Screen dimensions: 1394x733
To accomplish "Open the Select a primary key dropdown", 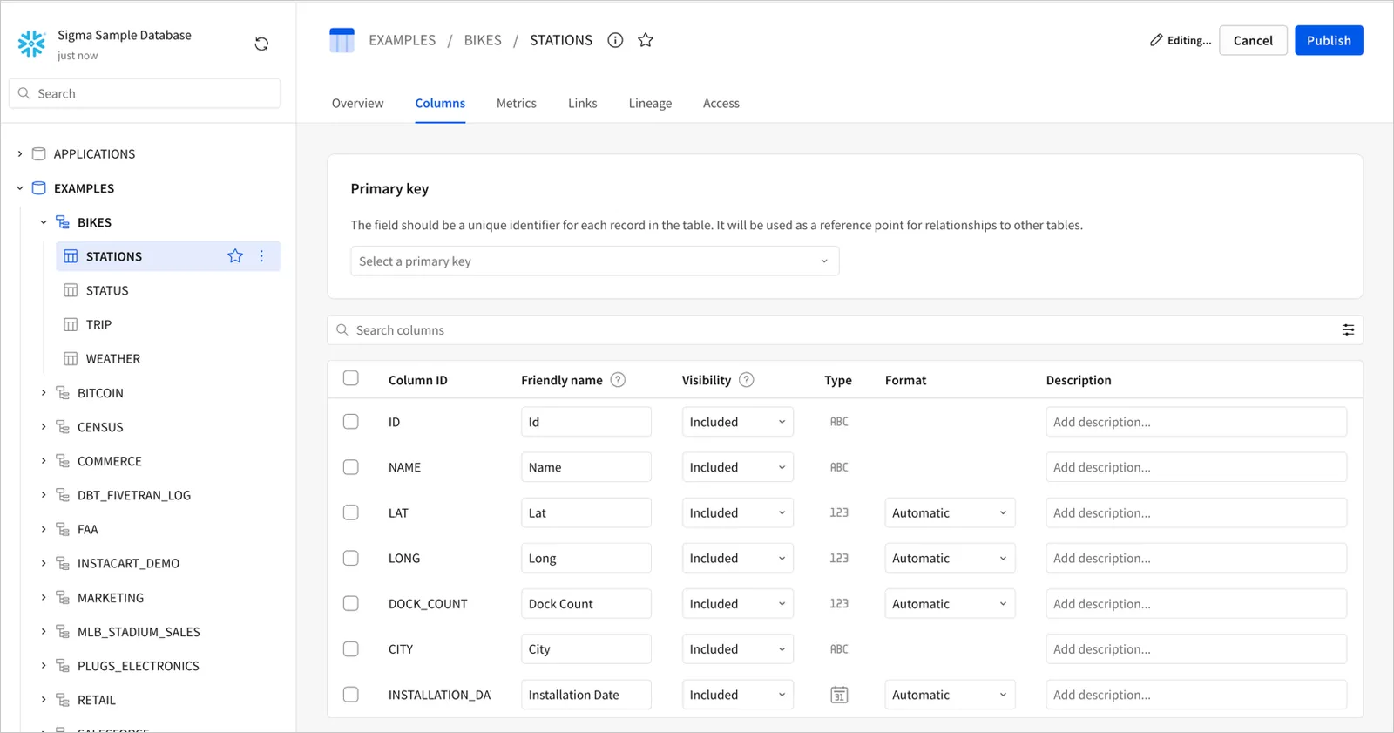I will click(x=595, y=261).
